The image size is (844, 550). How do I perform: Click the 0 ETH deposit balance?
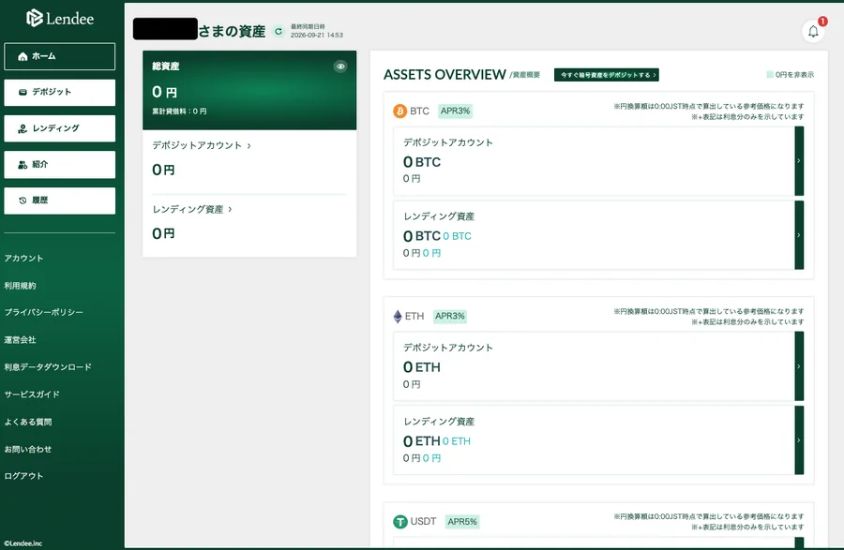pos(422,367)
